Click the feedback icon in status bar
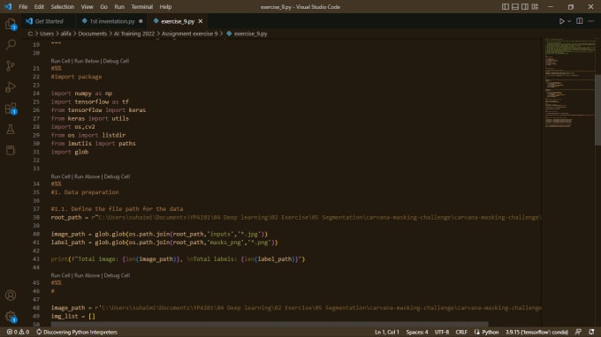Viewport: 601px width, 337px height. 578,332
